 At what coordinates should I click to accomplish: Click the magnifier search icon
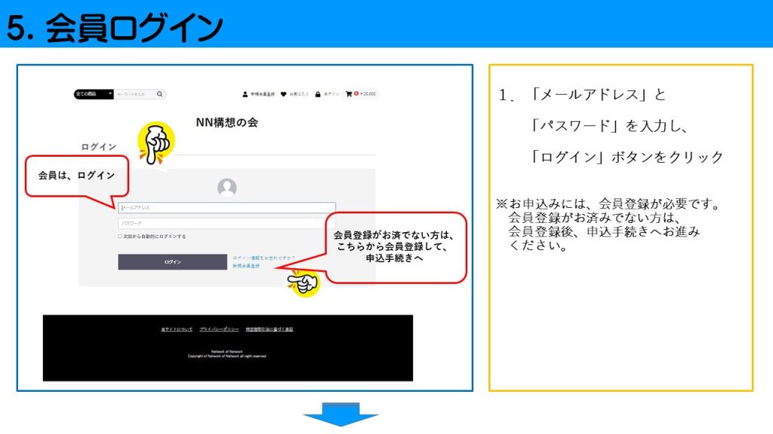tap(160, 94)
